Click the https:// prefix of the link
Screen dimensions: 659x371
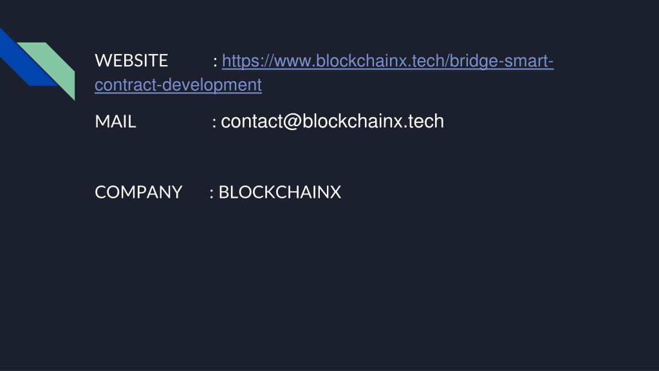pos(248,61)
